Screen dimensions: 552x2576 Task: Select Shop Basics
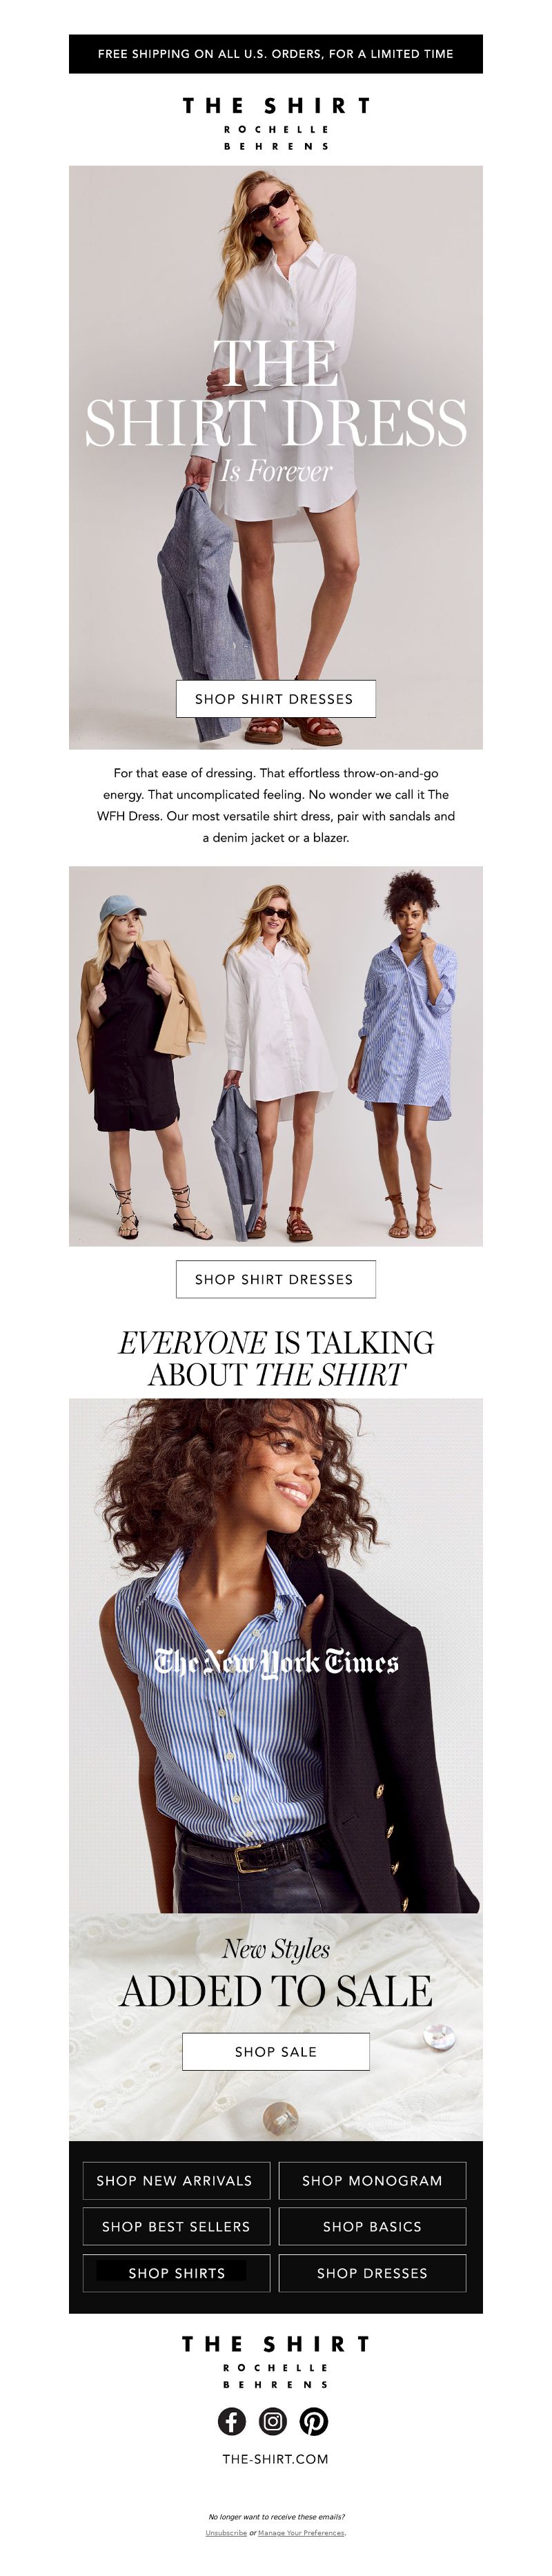(372, 2226)
